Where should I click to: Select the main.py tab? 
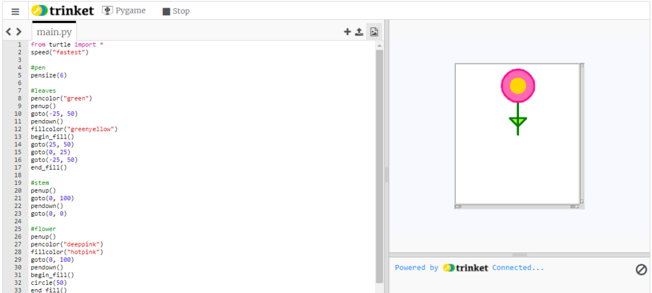point(54,32)
